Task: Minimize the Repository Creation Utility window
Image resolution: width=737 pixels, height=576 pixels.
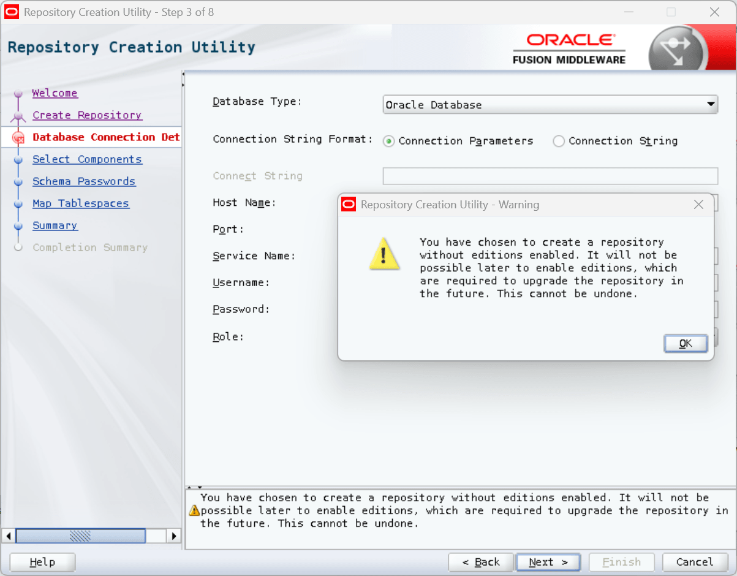Action: (x=628, y=12)
